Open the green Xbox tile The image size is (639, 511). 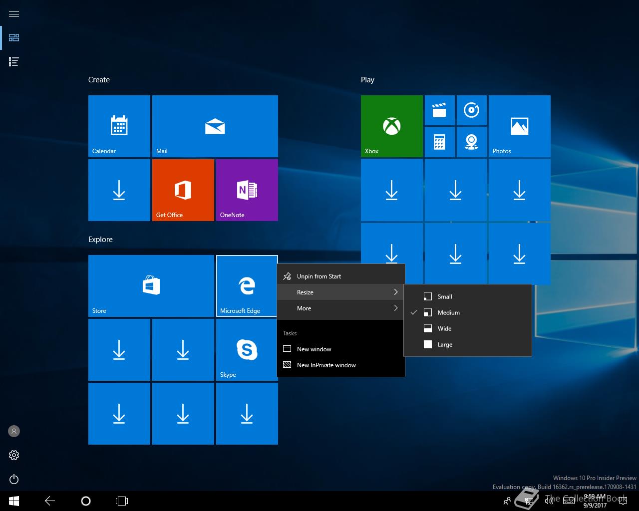tap(392, 126)
